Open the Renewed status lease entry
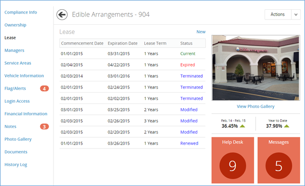305x186 pixels. [132, 143]
